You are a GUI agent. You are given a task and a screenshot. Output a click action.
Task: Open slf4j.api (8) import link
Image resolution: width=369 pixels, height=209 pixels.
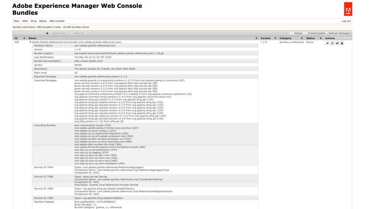coord(116,121)
